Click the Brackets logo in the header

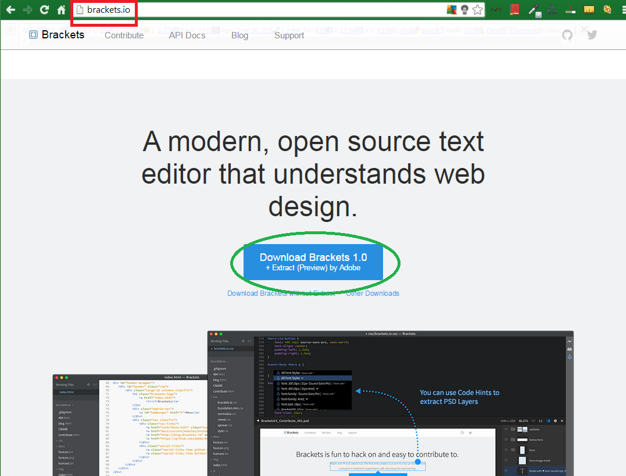[56, 35]
